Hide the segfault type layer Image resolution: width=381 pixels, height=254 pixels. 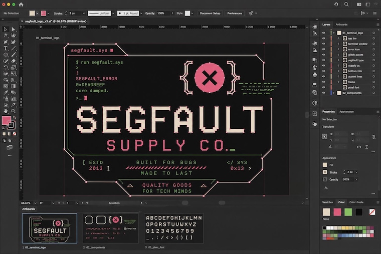coord(324,60)
